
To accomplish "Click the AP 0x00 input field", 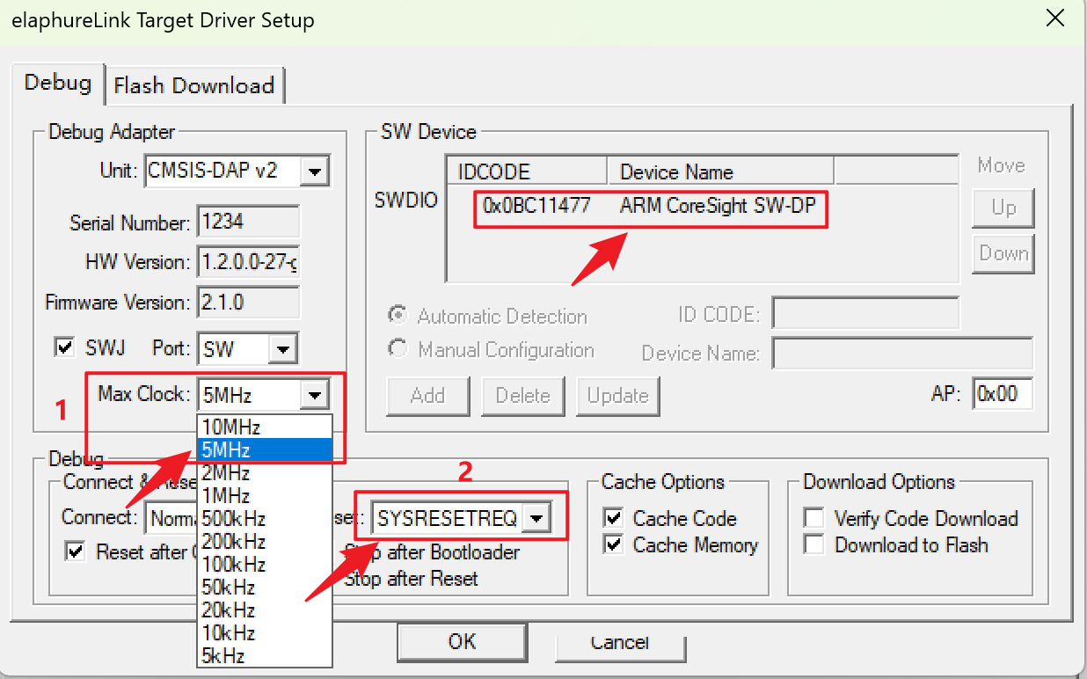I will [1002, 394].
